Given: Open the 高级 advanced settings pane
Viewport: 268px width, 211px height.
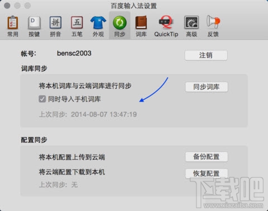Looking at the screenshot, I should [192, 26].
